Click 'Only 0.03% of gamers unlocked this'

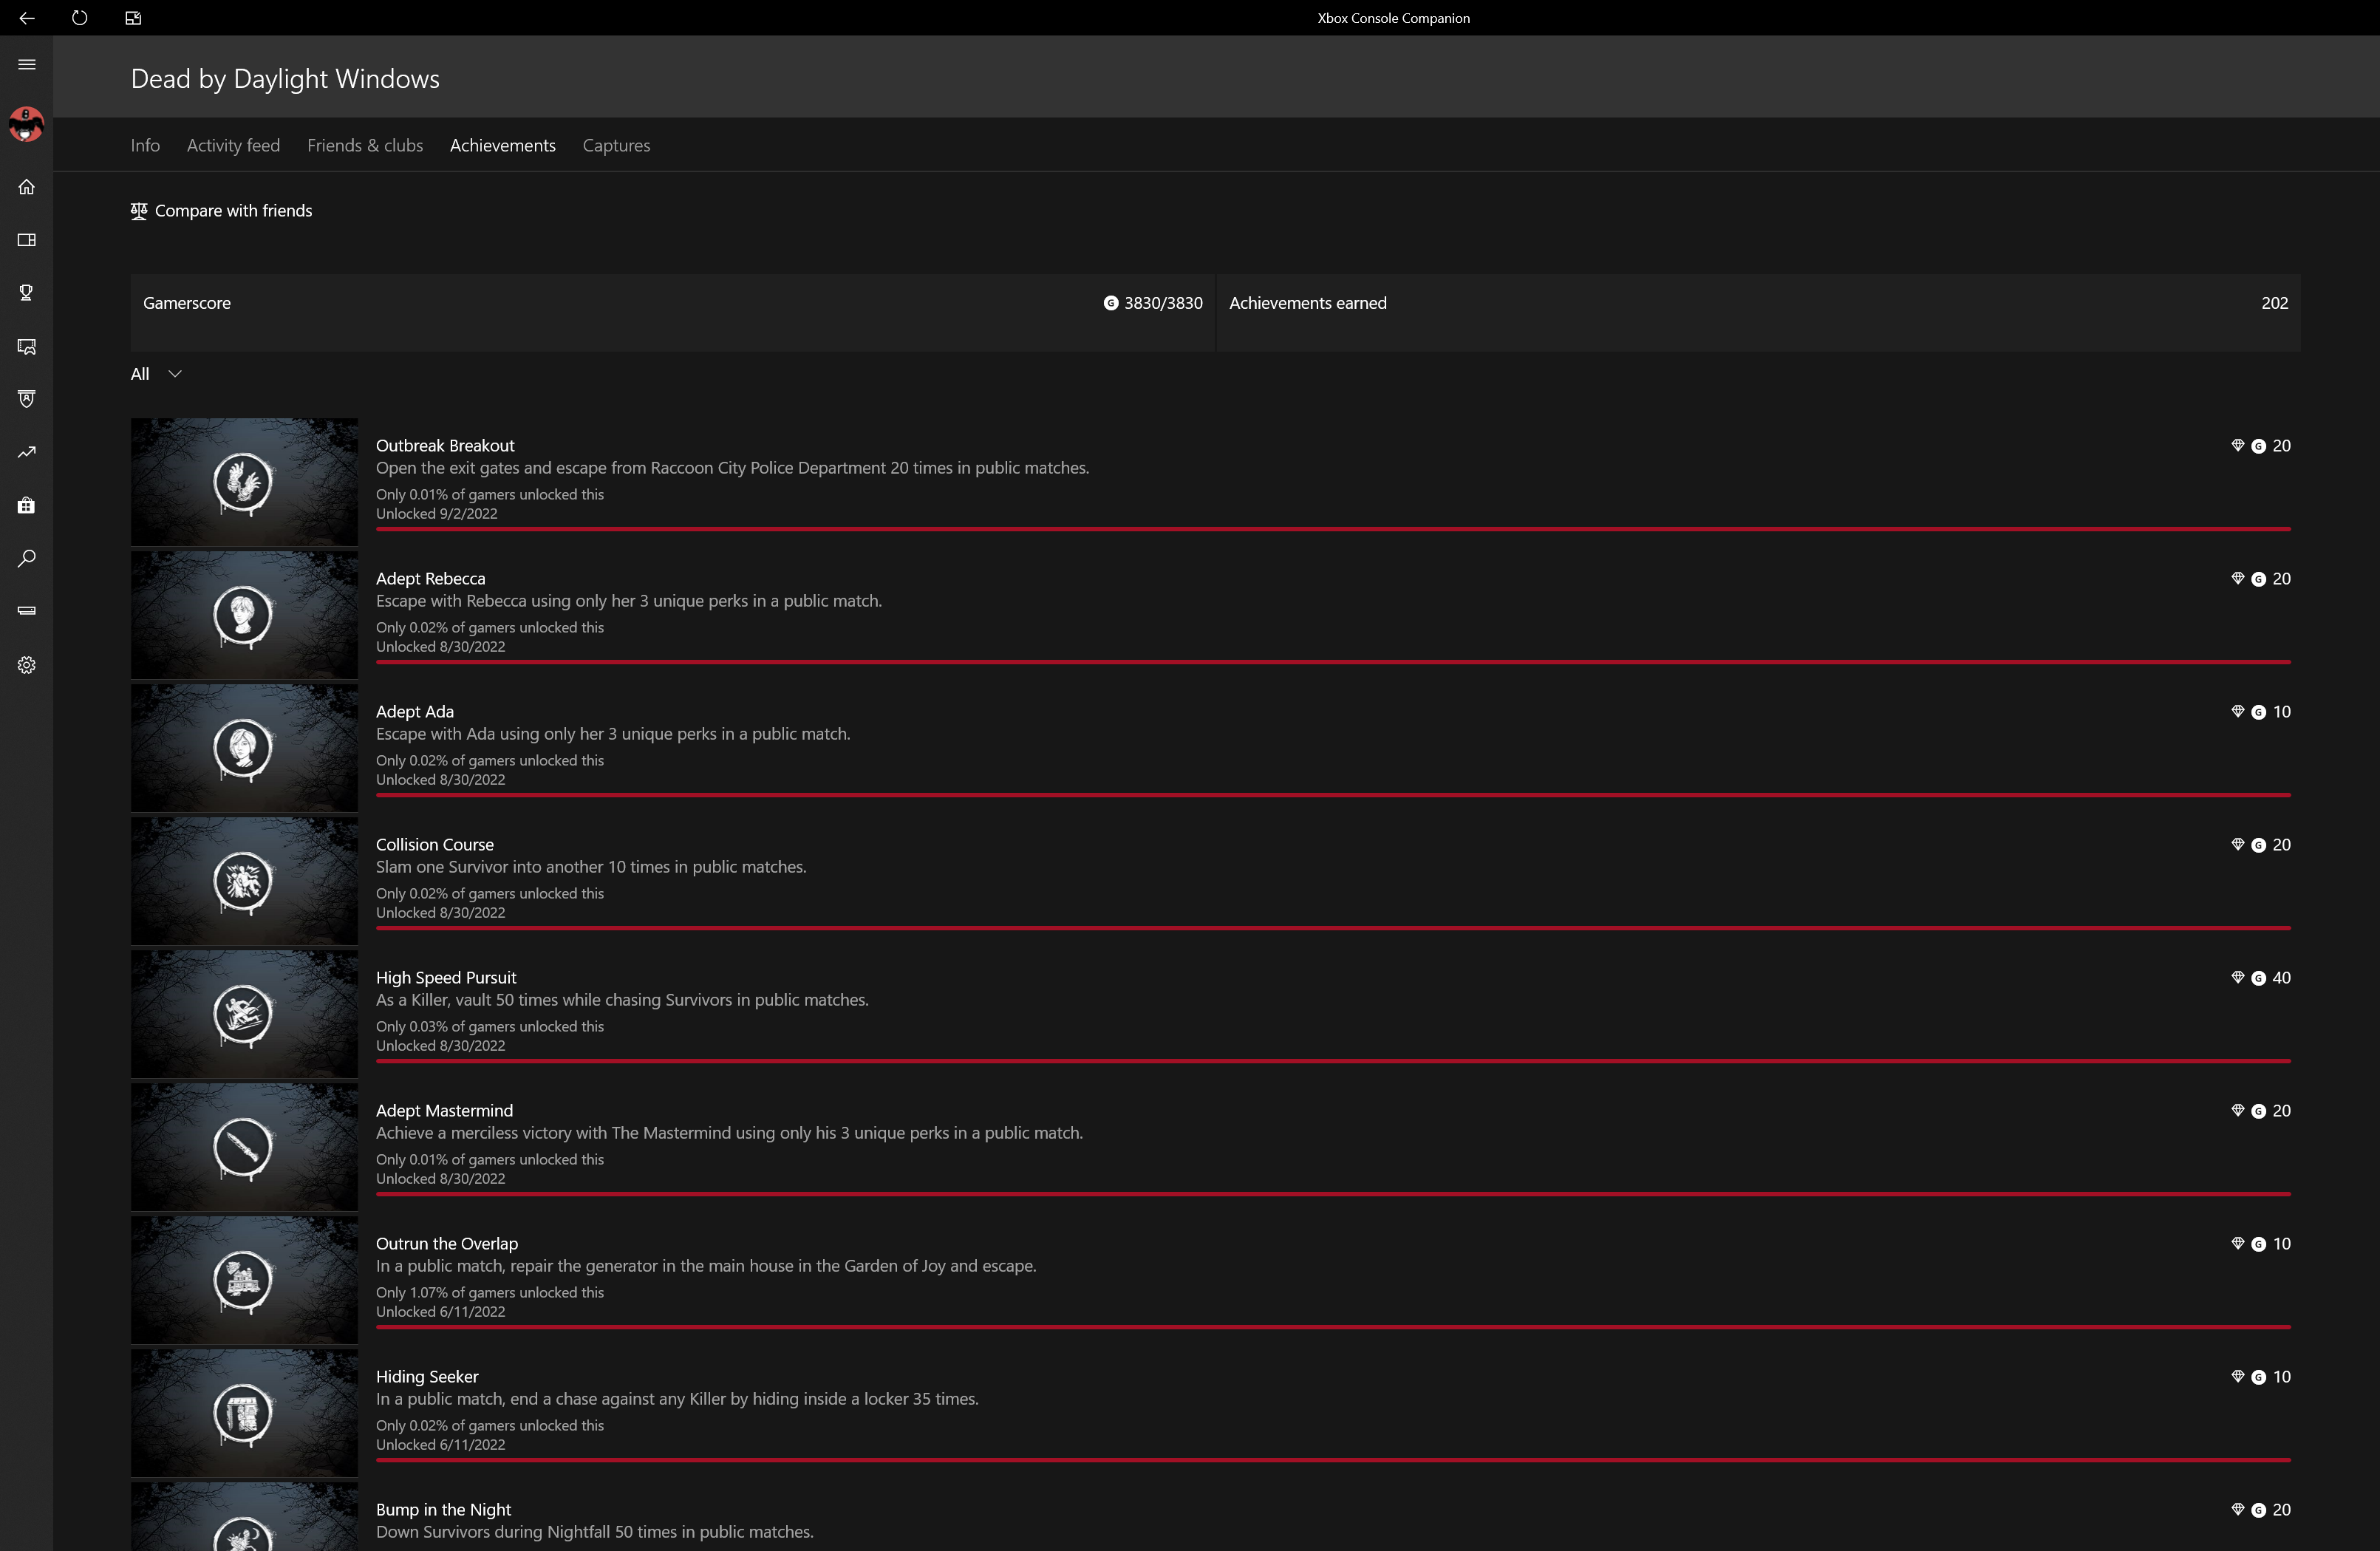pos(490,1027)
